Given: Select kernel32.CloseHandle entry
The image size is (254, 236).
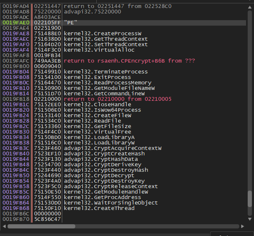Looking at the screenshot, I should pyautogui.click(x=98, y=105).
